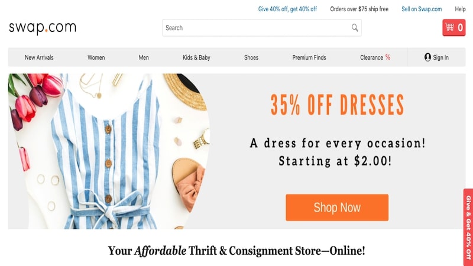Viewport: 473px width, 266px height.
Task: Open the Kids & Baby category
Action: coord(196,57)
